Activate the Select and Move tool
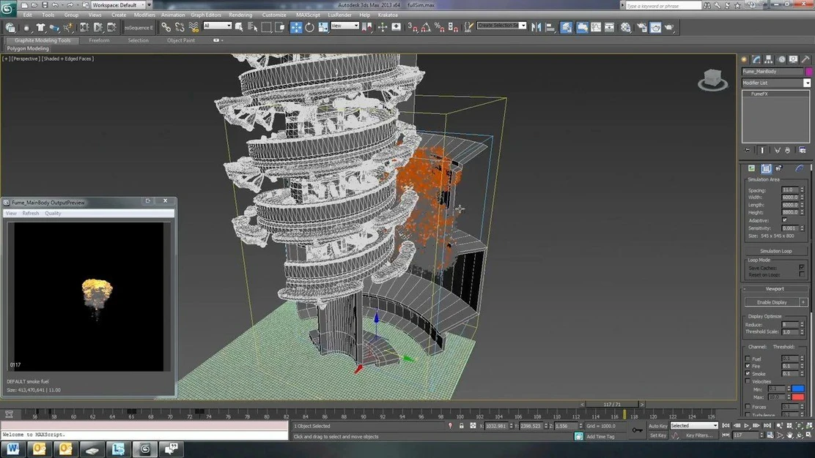 [296, 27]
